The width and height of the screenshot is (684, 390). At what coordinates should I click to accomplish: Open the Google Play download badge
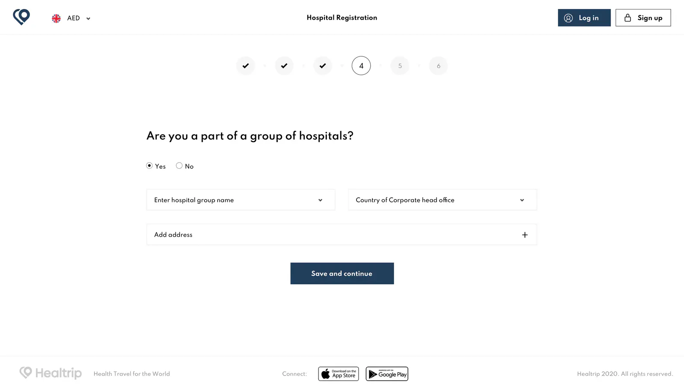387,374
